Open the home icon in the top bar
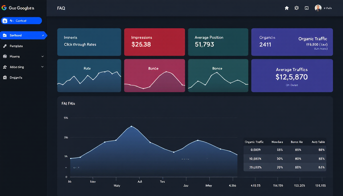Viewport: 343px width, 196px height. (287, 8)
